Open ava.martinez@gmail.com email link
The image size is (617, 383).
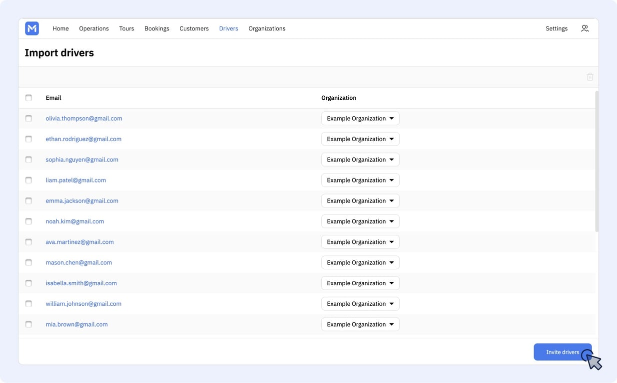pyautogui.click(x=80, y=242)
